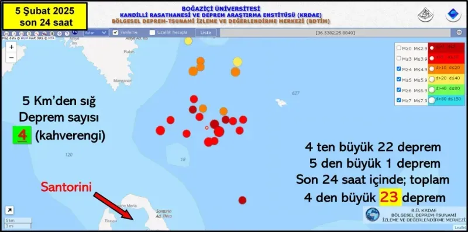Click the 24-hour filter icon in toolbar
468x232 pixels.
click(x=6, y=34)
